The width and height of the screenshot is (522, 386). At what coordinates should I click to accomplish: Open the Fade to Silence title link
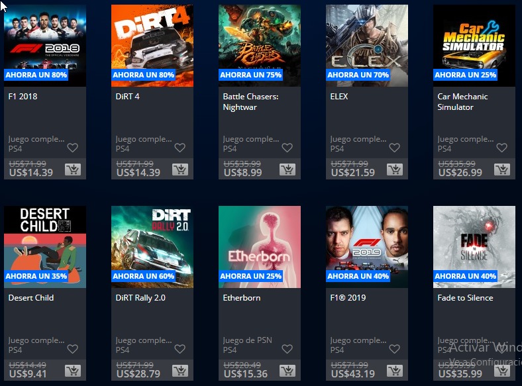[x=465, y=298]
